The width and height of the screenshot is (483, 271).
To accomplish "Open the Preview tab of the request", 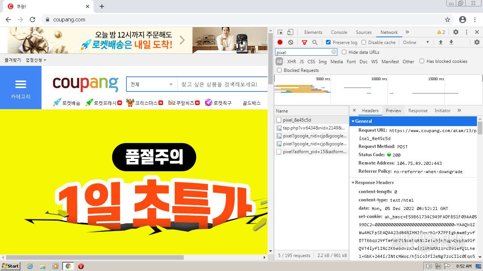I will [x=393, y=110].
